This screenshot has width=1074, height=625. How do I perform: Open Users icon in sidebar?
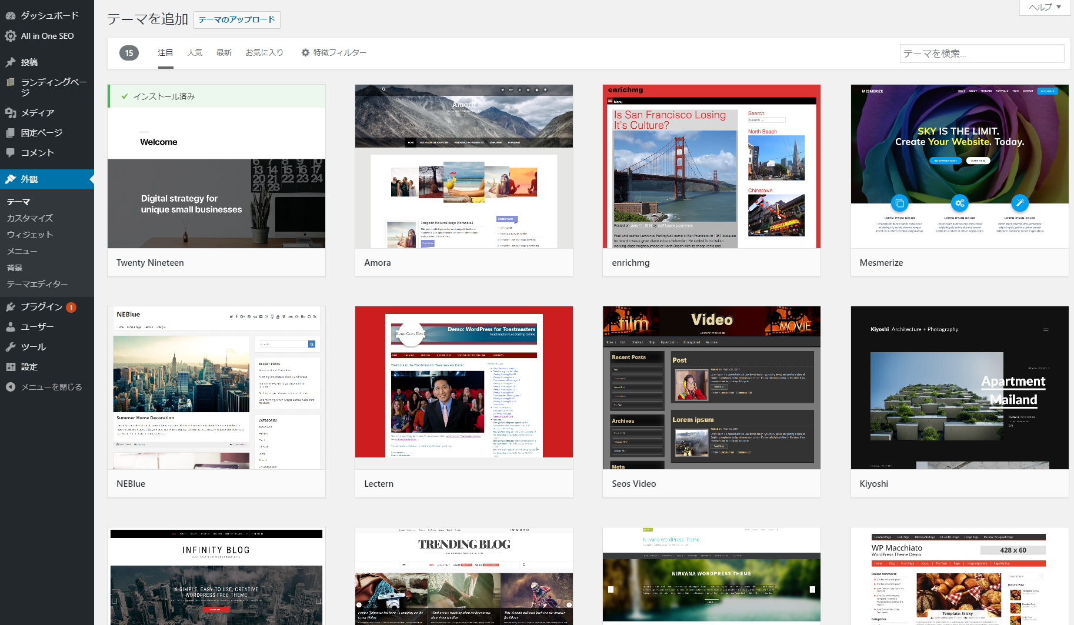(x=11, y=327)
